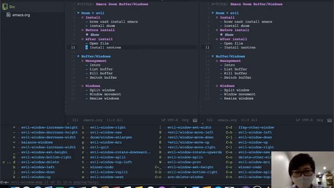Select evil-window-vsplit entry
The image size is (334, 188).
(x=109, y=172)
